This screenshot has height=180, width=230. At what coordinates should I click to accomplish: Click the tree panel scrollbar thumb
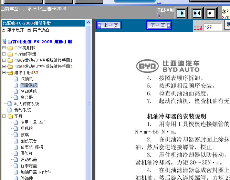pyautogui.click(x=88, y=103)
